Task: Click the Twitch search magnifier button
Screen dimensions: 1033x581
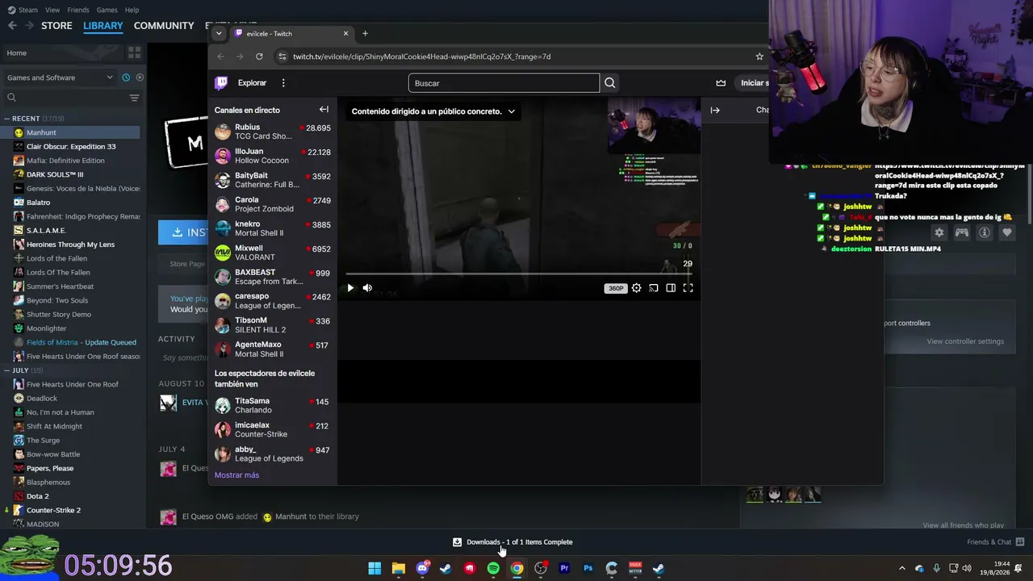Action: pos(610,83)
